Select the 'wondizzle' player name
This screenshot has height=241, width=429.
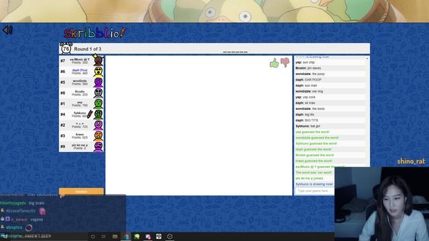click(80, 81)
